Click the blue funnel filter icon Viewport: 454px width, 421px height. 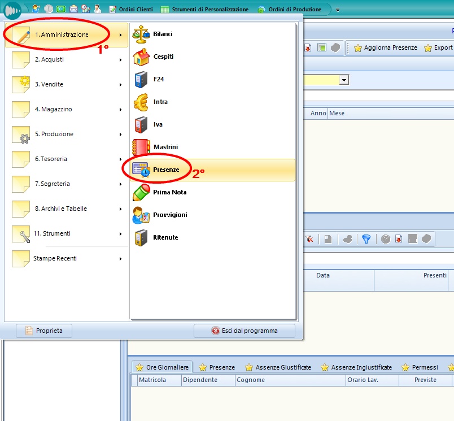pyautogui.click(x=366, y=239)
